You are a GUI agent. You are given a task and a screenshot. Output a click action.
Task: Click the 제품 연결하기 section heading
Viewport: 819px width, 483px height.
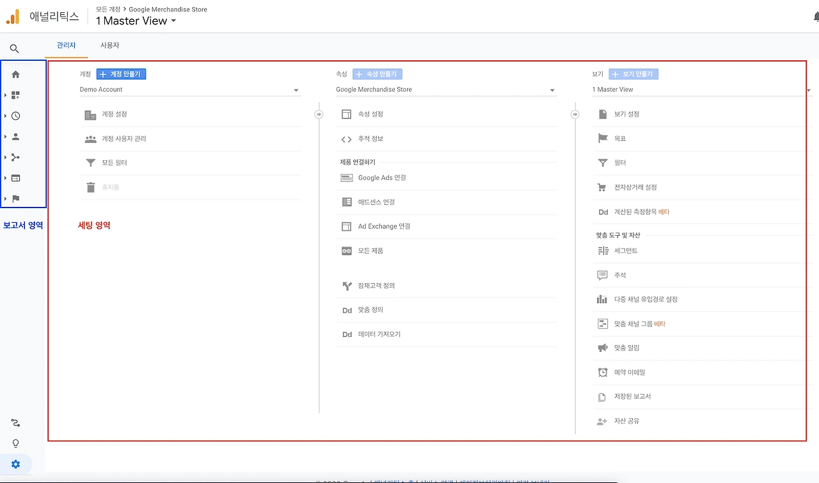click(x=358, y=162)
